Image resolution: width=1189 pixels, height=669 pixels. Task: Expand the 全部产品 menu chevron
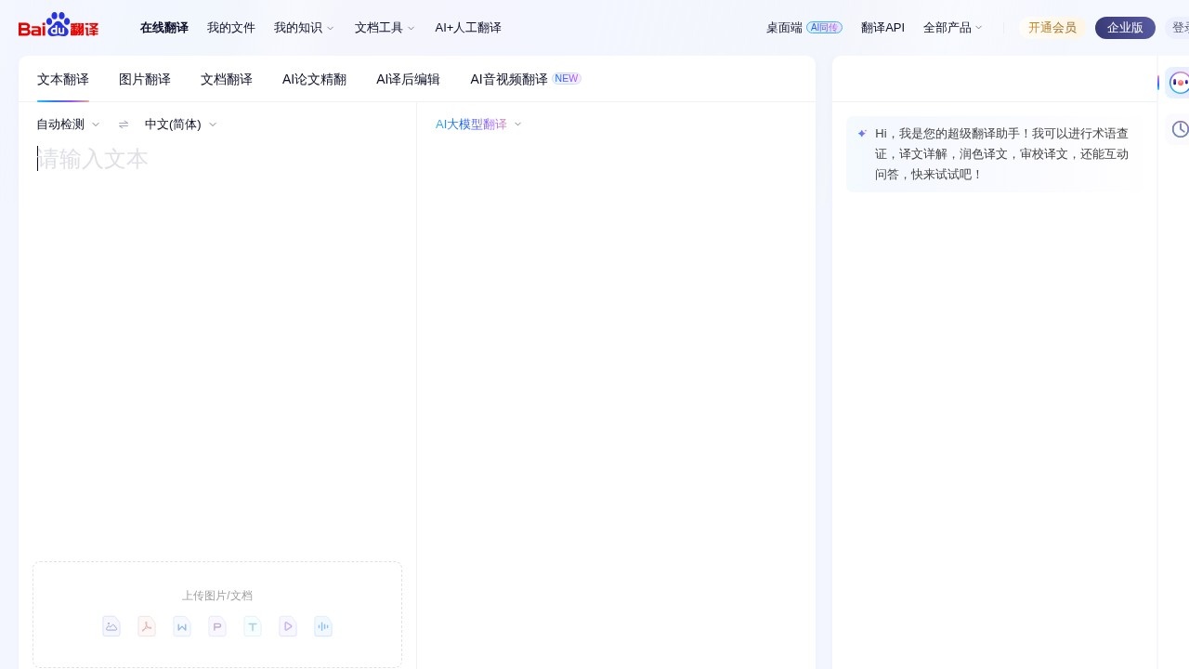coord(978,28)
